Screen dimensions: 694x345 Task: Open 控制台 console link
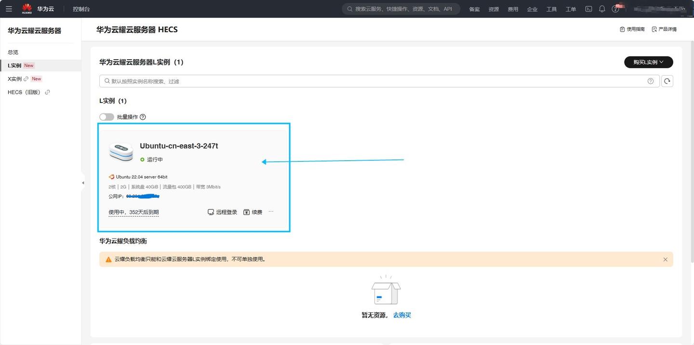[x=81, y=9]
